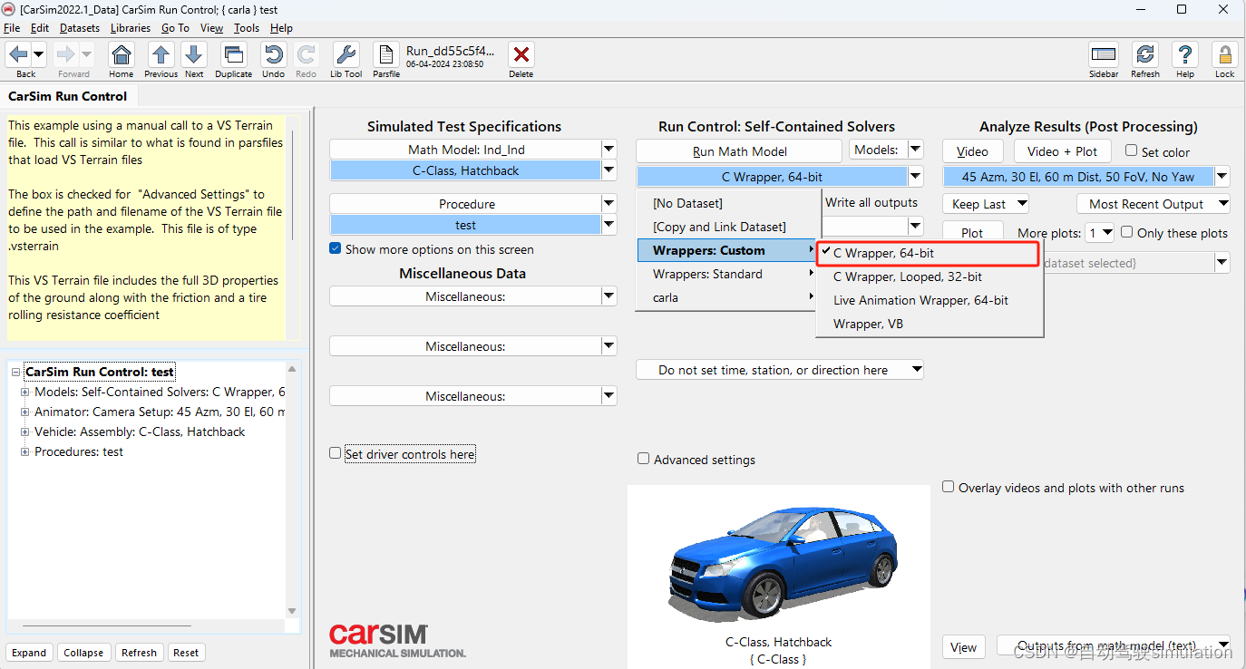Image resolution: width=1246 pixels, height=669 pixels.
Task: Delete the dataset with red X icon
Action: coord(521,54)
